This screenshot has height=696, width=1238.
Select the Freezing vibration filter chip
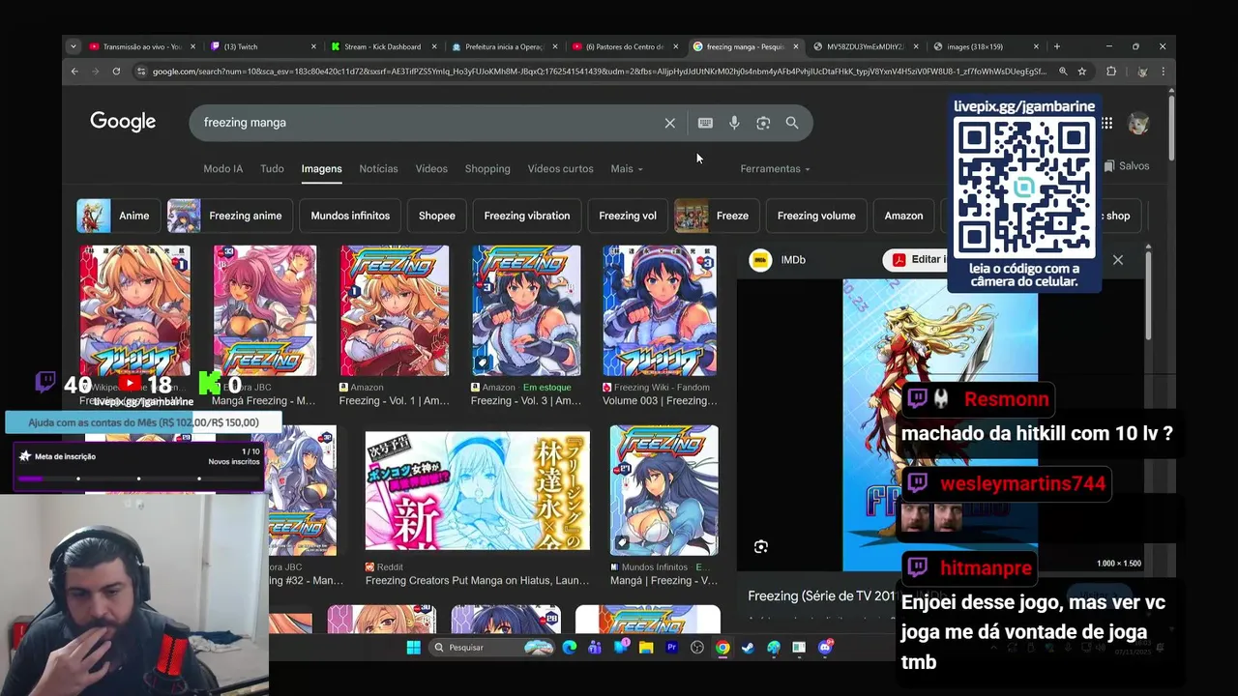527,216
